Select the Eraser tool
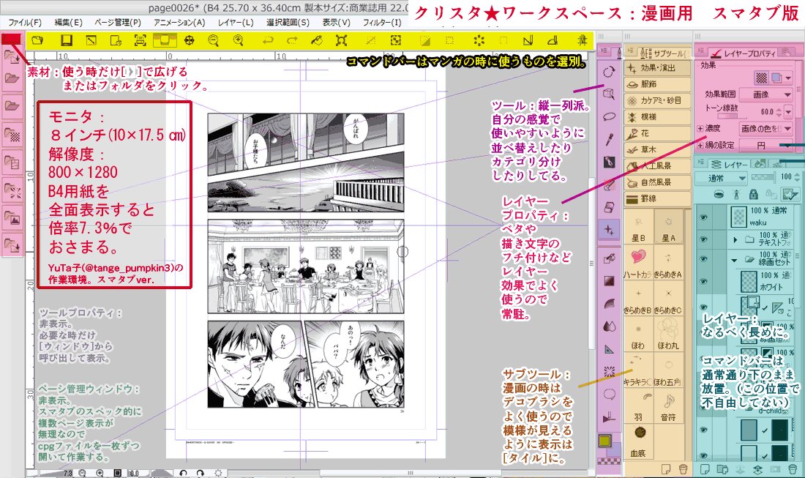805x478 pixels. click(609, 207)
